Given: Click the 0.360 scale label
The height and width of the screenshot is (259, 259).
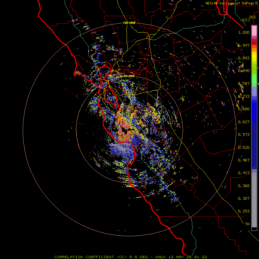Looking at the screenshot, I should (244, 186).
